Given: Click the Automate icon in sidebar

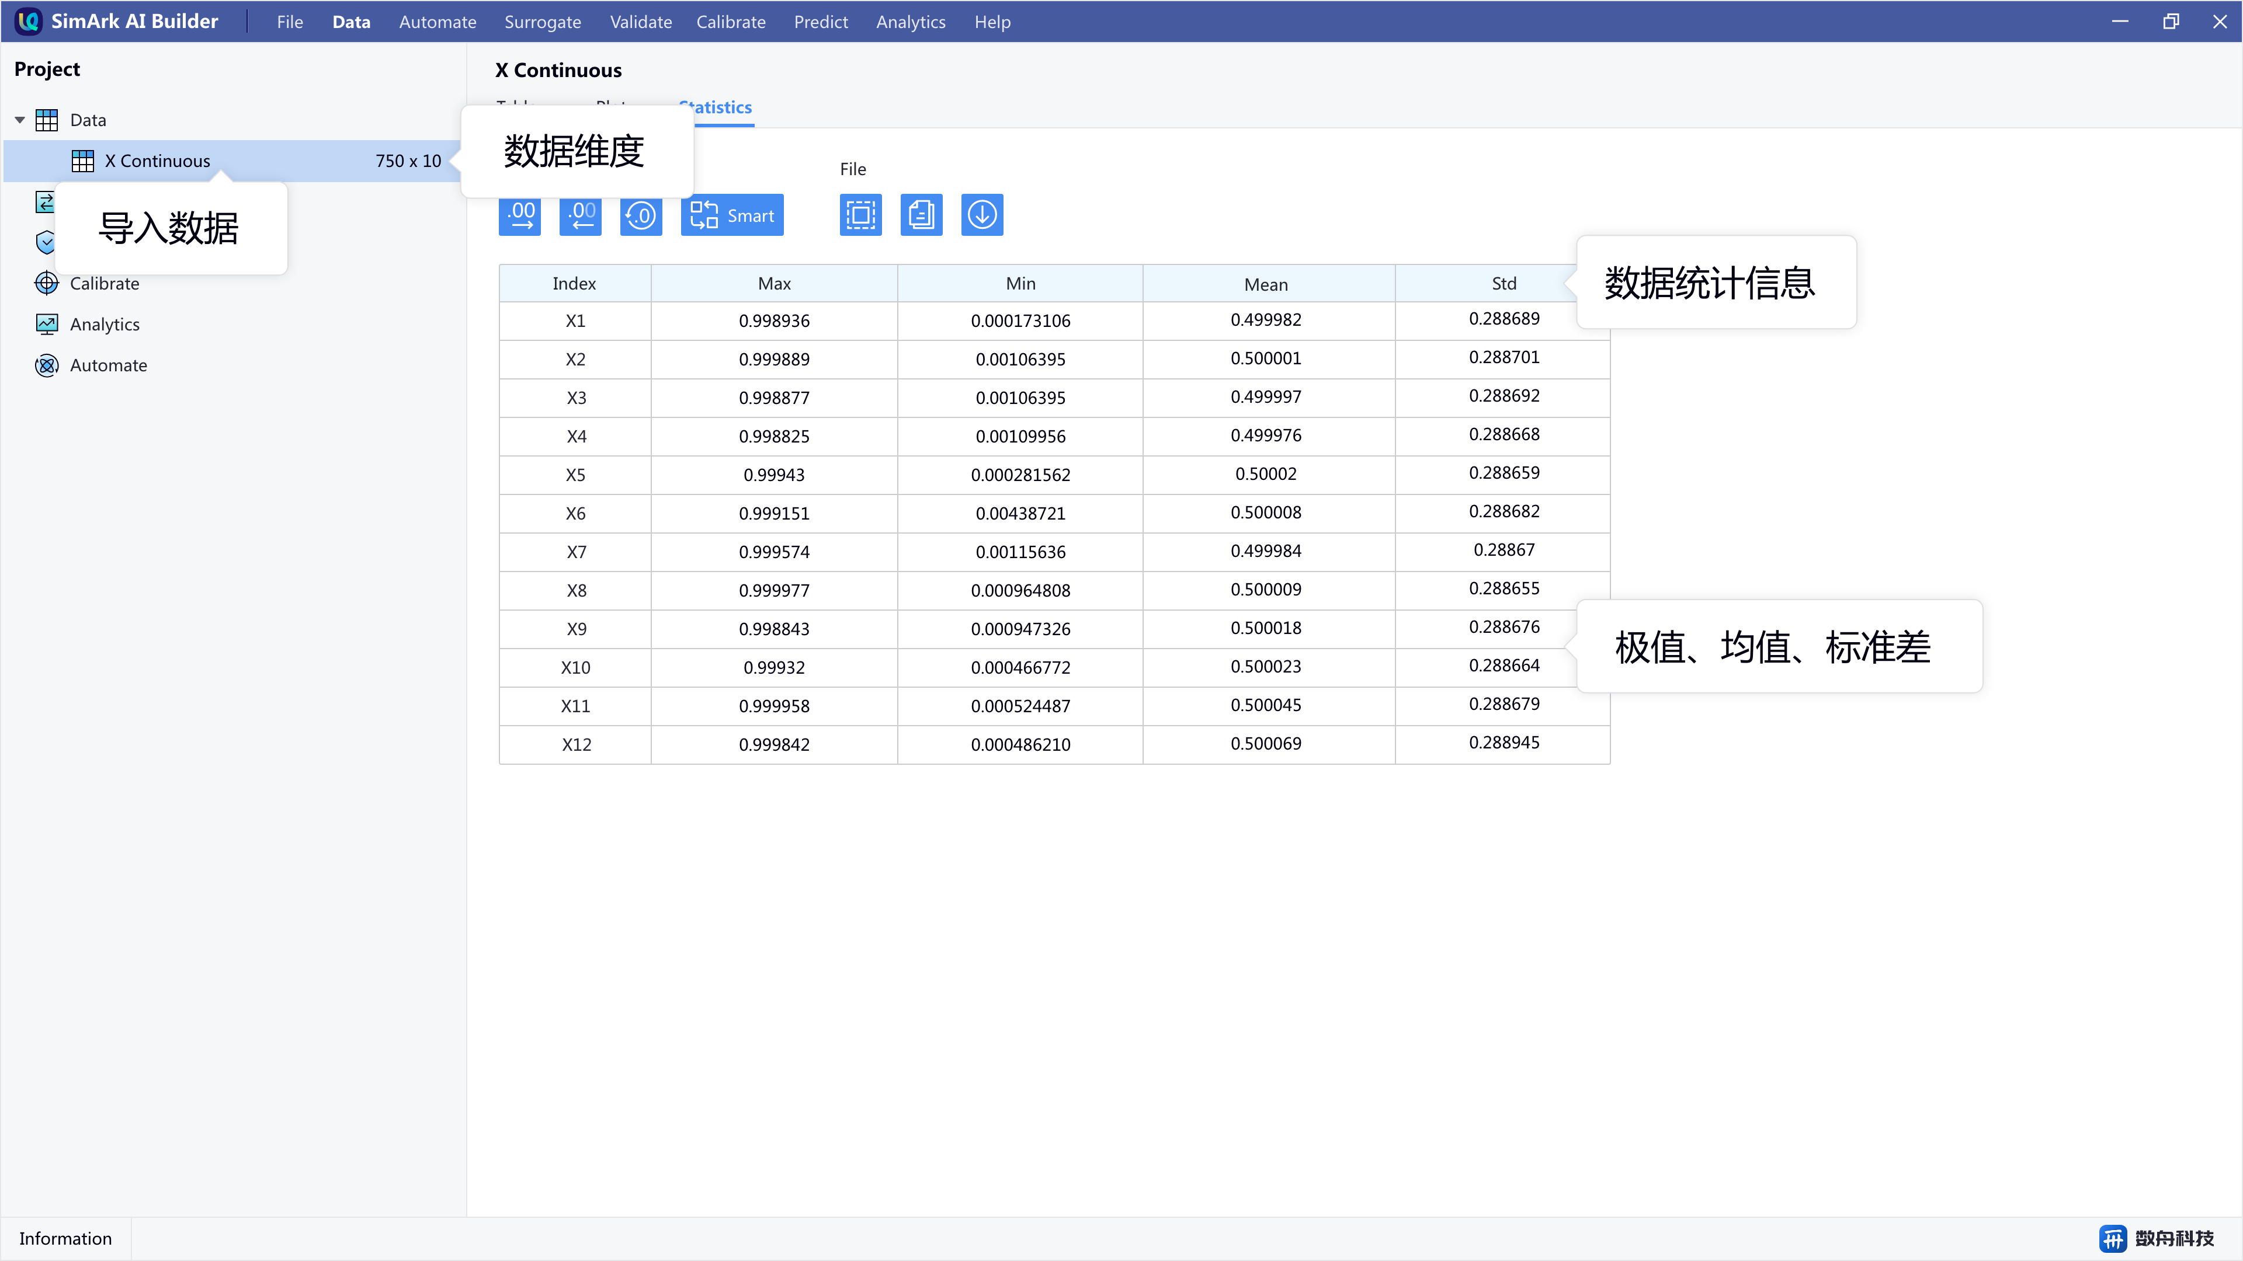Looking at the screenshot, I should [x=46, y=365].
